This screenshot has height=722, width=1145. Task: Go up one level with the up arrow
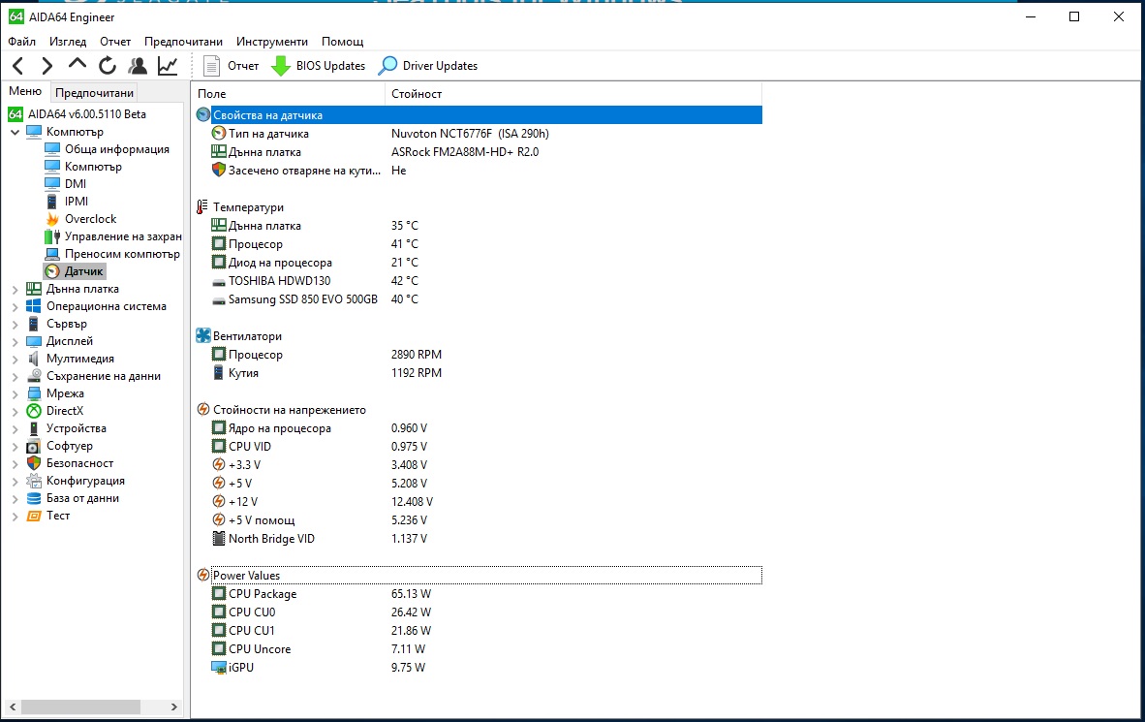click(77, 65)
